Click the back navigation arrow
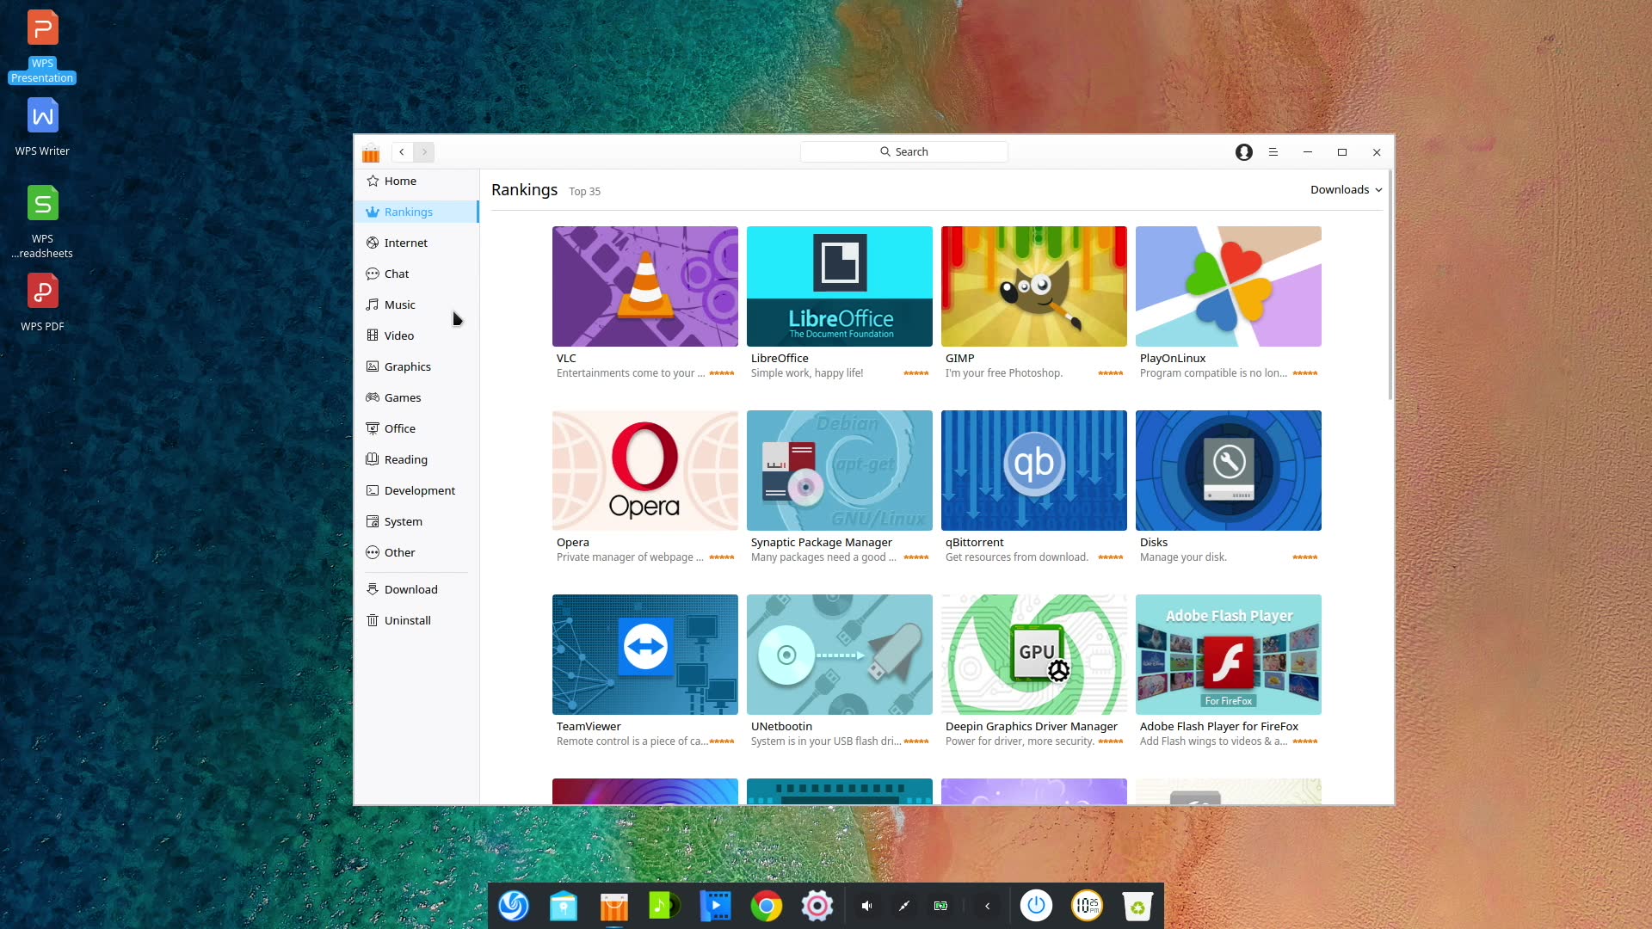Viewport: 1652px width, 929px height. (402, 151)
